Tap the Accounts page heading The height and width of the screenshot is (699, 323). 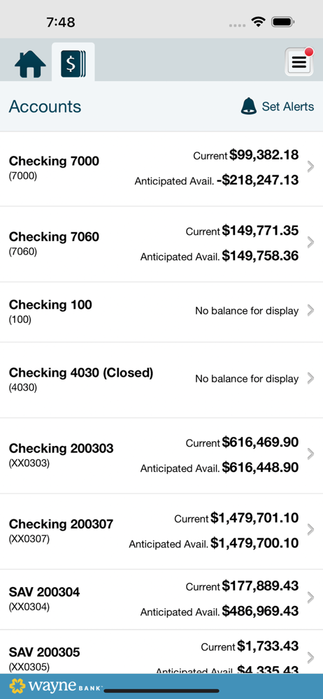45,106
